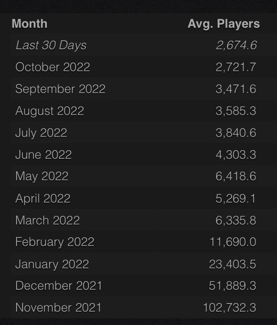The height and width of the screenshot is (325, 277).
Task: Click the 11,690.0 average players value
Action: coord(233,242)
